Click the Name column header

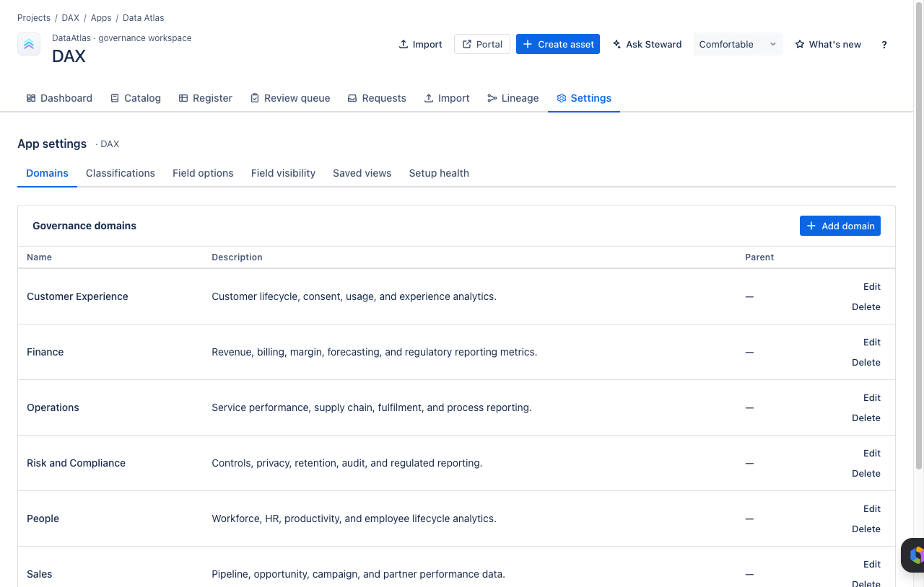click(x=39, y=257)
